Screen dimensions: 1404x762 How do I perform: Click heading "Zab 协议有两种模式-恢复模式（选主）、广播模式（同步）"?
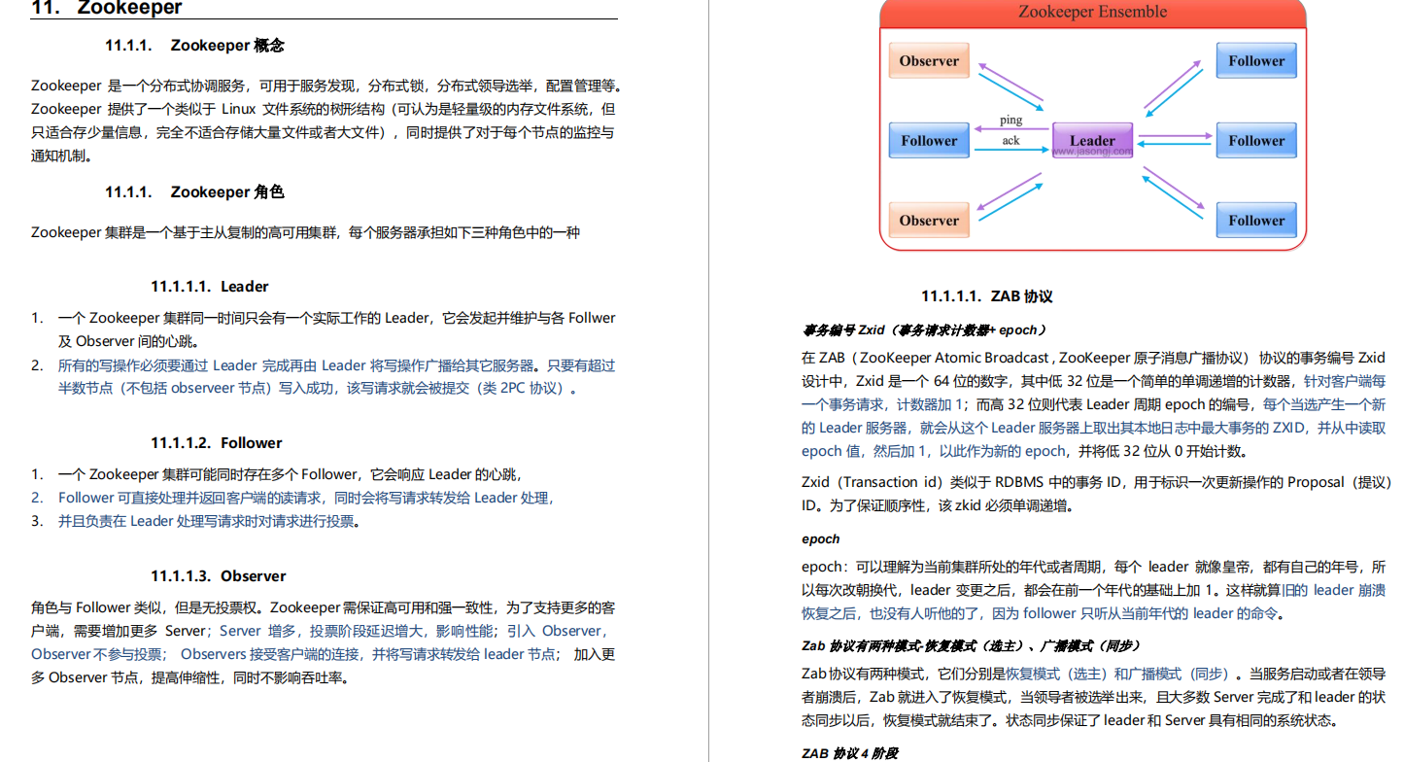click(972, 645)
